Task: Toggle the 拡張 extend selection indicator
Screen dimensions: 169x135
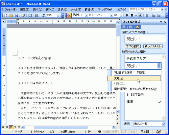Action: point(124,132)
